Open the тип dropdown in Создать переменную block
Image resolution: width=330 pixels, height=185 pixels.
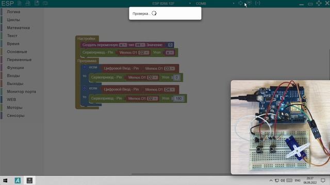[x=140, y=45]
